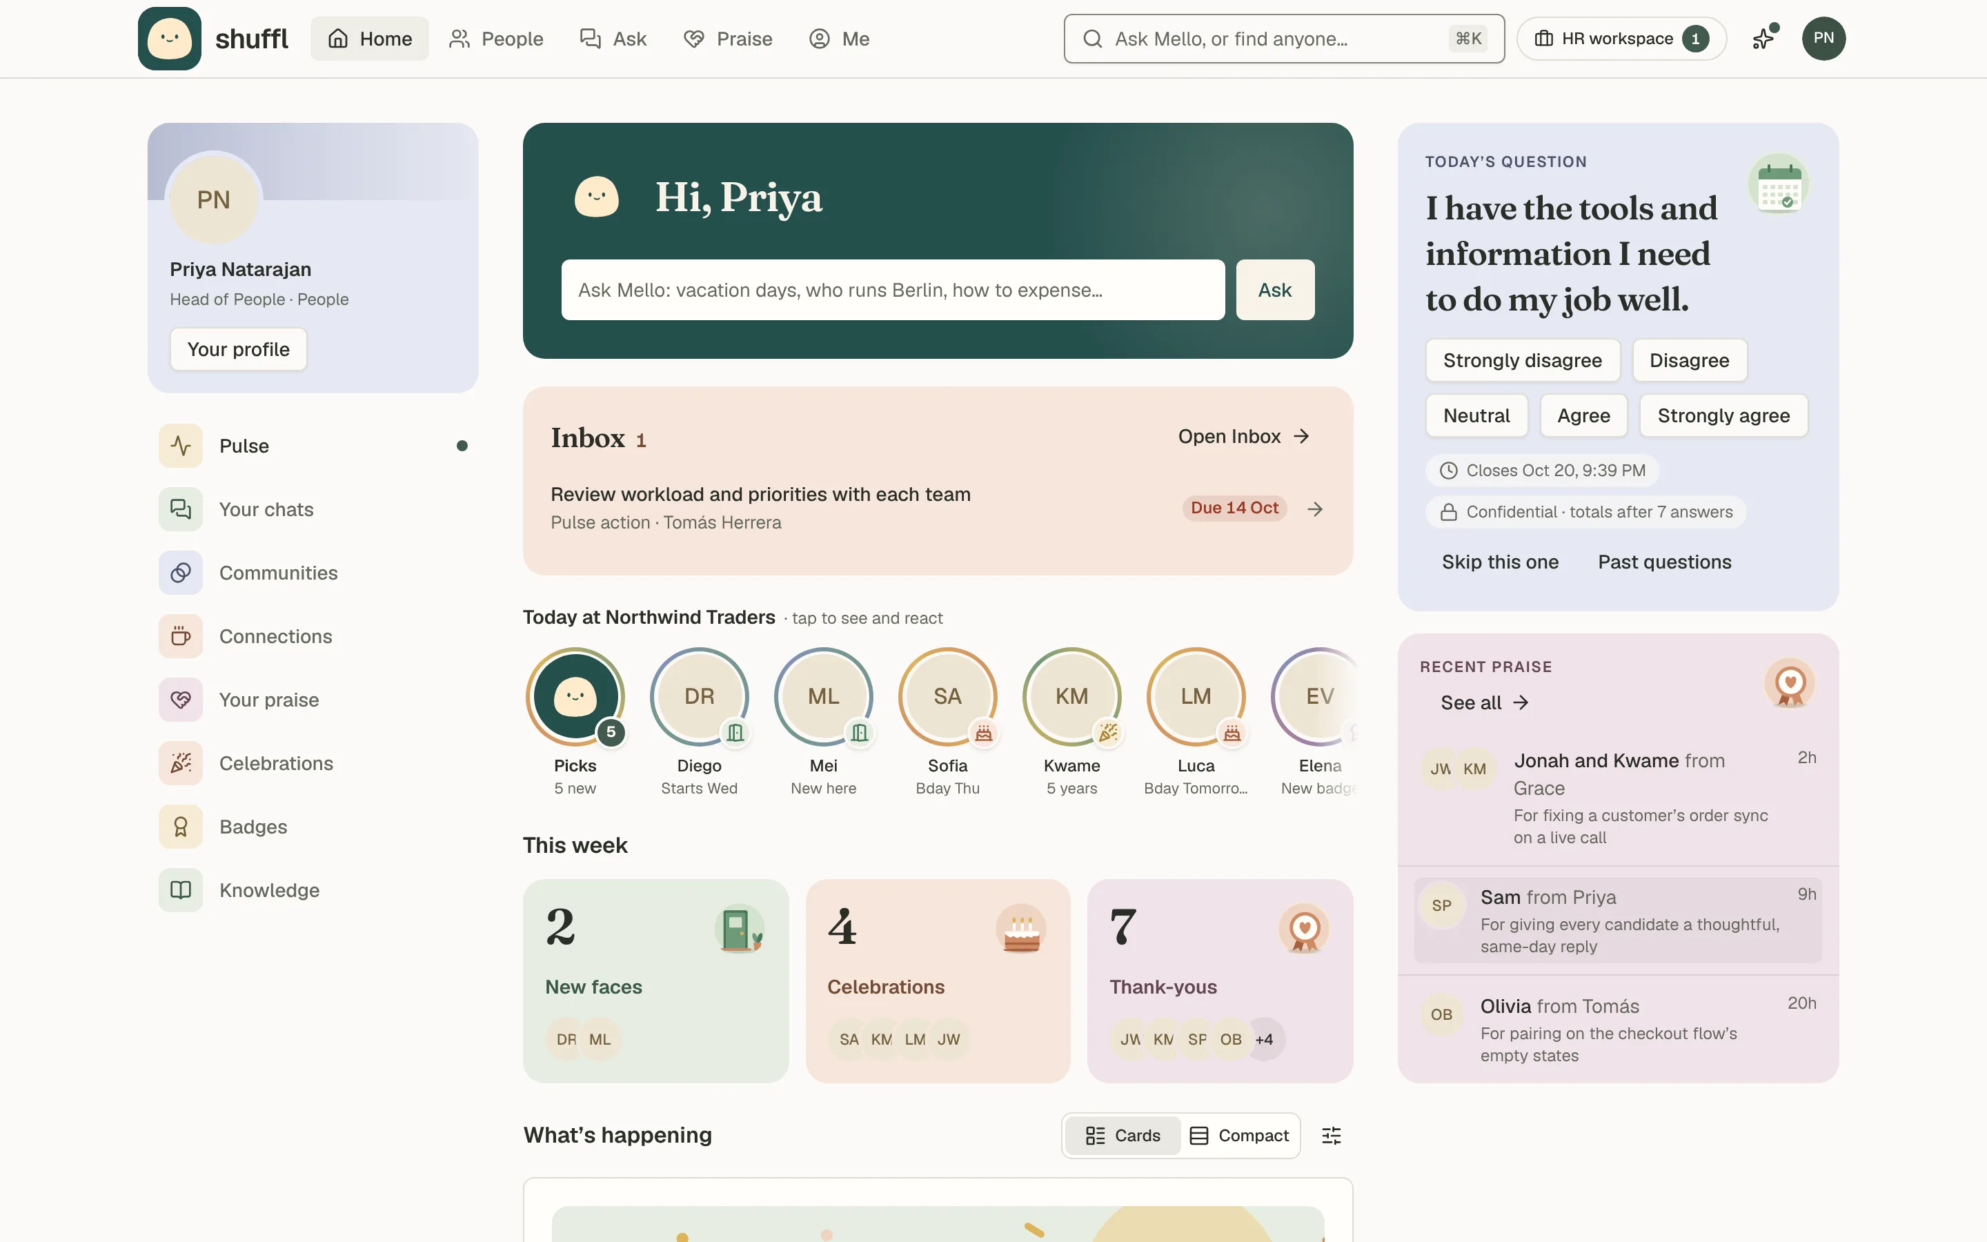Open Pulse in the sidebar

pos(313,446)
